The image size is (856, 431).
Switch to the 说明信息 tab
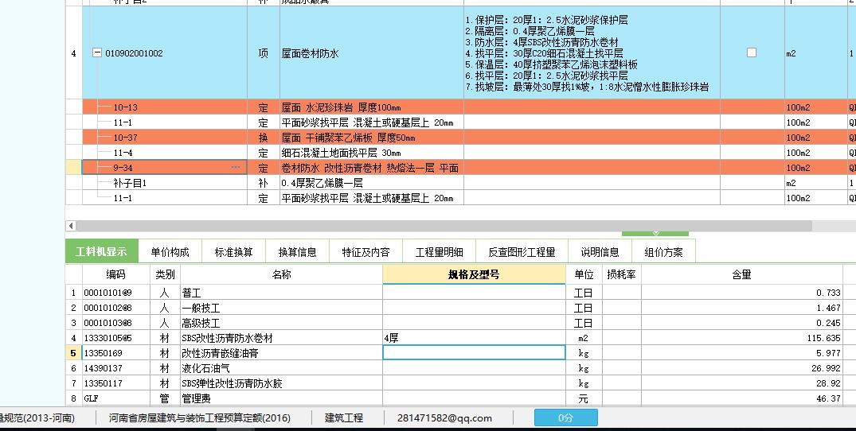click(600, 252)
